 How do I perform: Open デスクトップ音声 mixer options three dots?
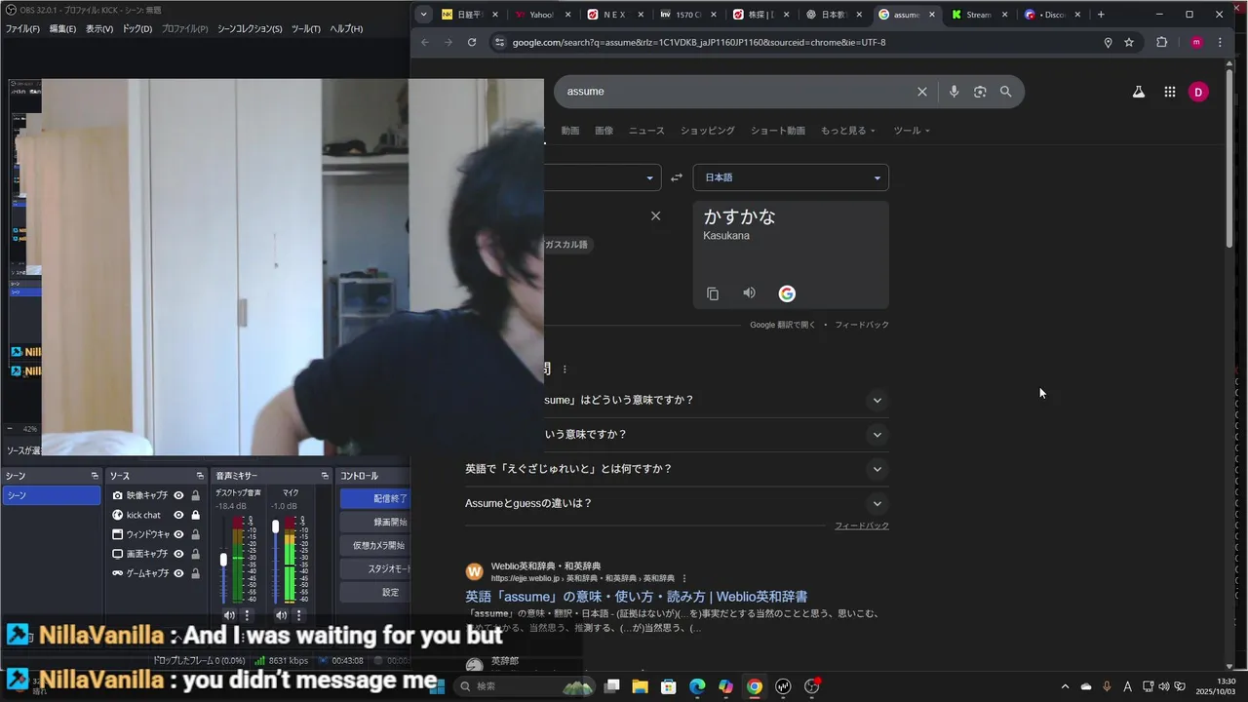pos(247,615)
